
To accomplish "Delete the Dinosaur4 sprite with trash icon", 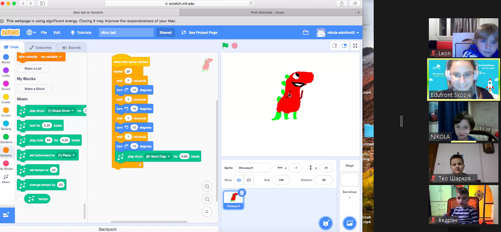I will 242,192.
